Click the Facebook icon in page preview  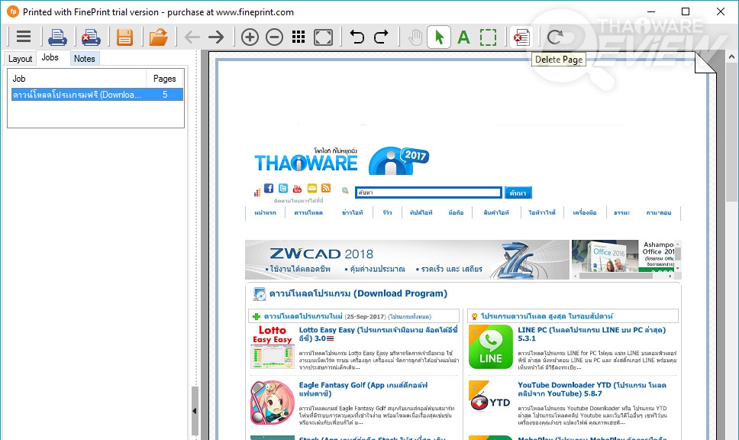269,188
